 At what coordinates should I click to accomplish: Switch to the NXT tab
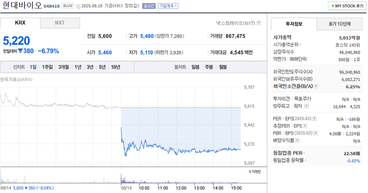pos(60,23)
